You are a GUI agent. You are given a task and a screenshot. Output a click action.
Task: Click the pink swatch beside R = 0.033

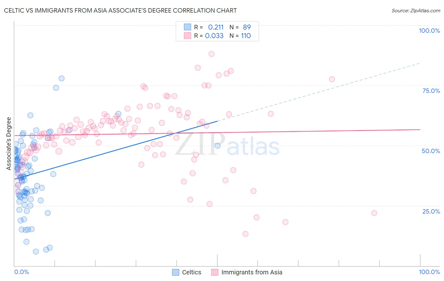click(x=188, y=36)
